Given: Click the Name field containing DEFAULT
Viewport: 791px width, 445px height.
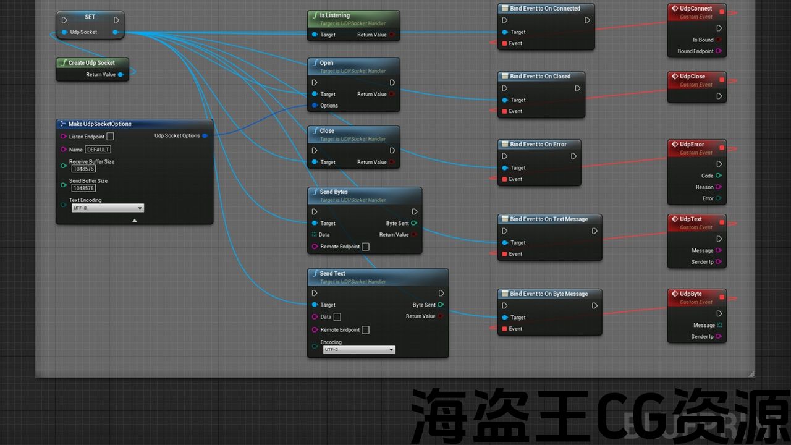Looking at the screenshot, I should point(98,150).
